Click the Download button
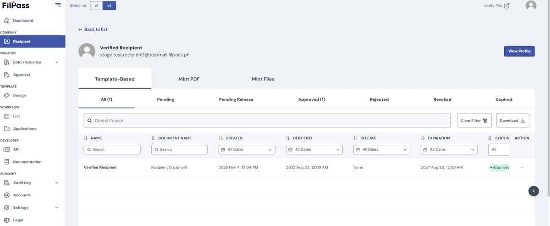Screen dimensions: 550x226 (512, 121)
